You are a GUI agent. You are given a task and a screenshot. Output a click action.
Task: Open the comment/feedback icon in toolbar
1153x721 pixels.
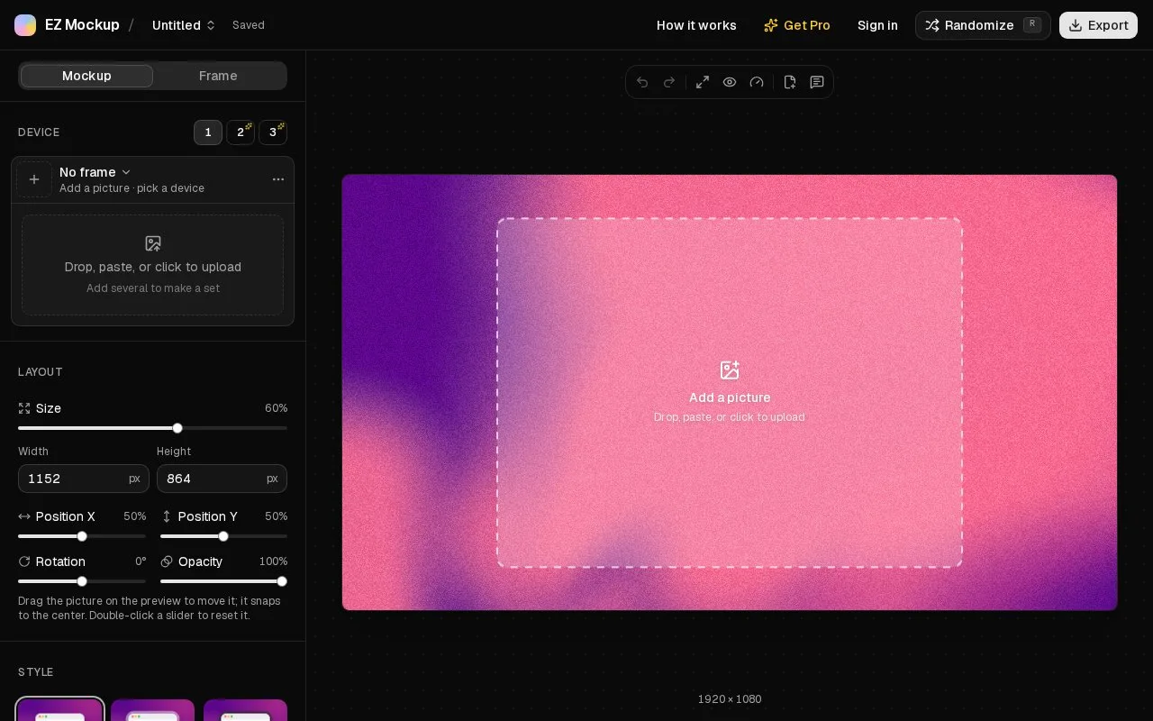[817, 82]
